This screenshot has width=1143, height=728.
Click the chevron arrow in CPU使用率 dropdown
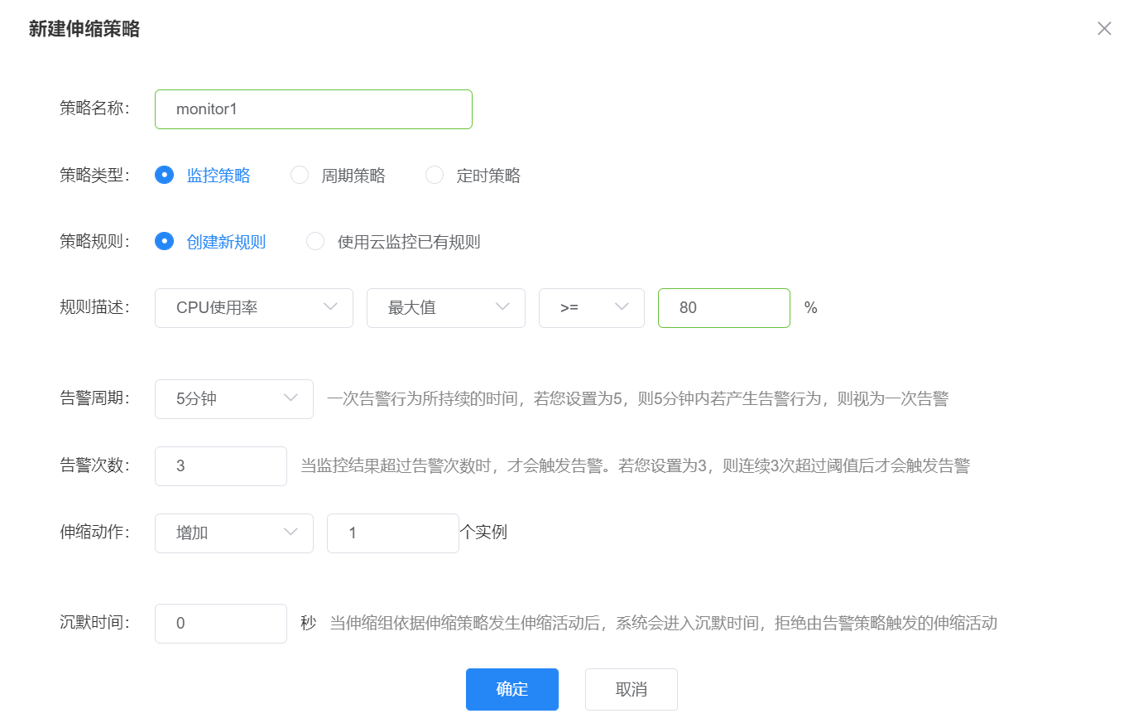pos(331,307)
